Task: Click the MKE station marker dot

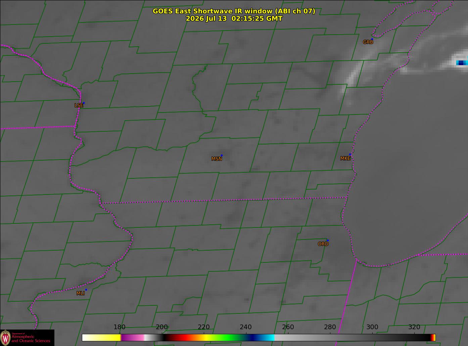Action: (350, 155)
